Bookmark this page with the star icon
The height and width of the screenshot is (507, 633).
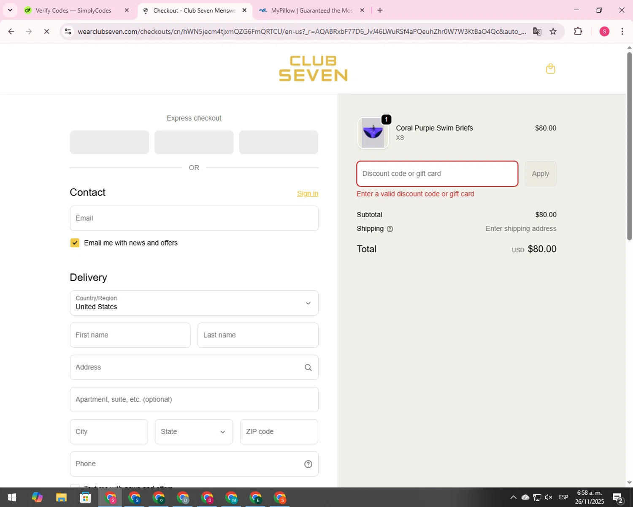553,31
